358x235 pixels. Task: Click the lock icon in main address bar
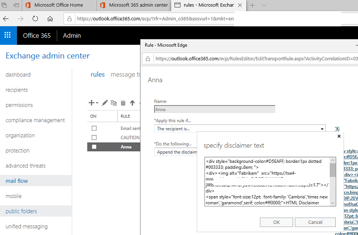coord(70,19)
